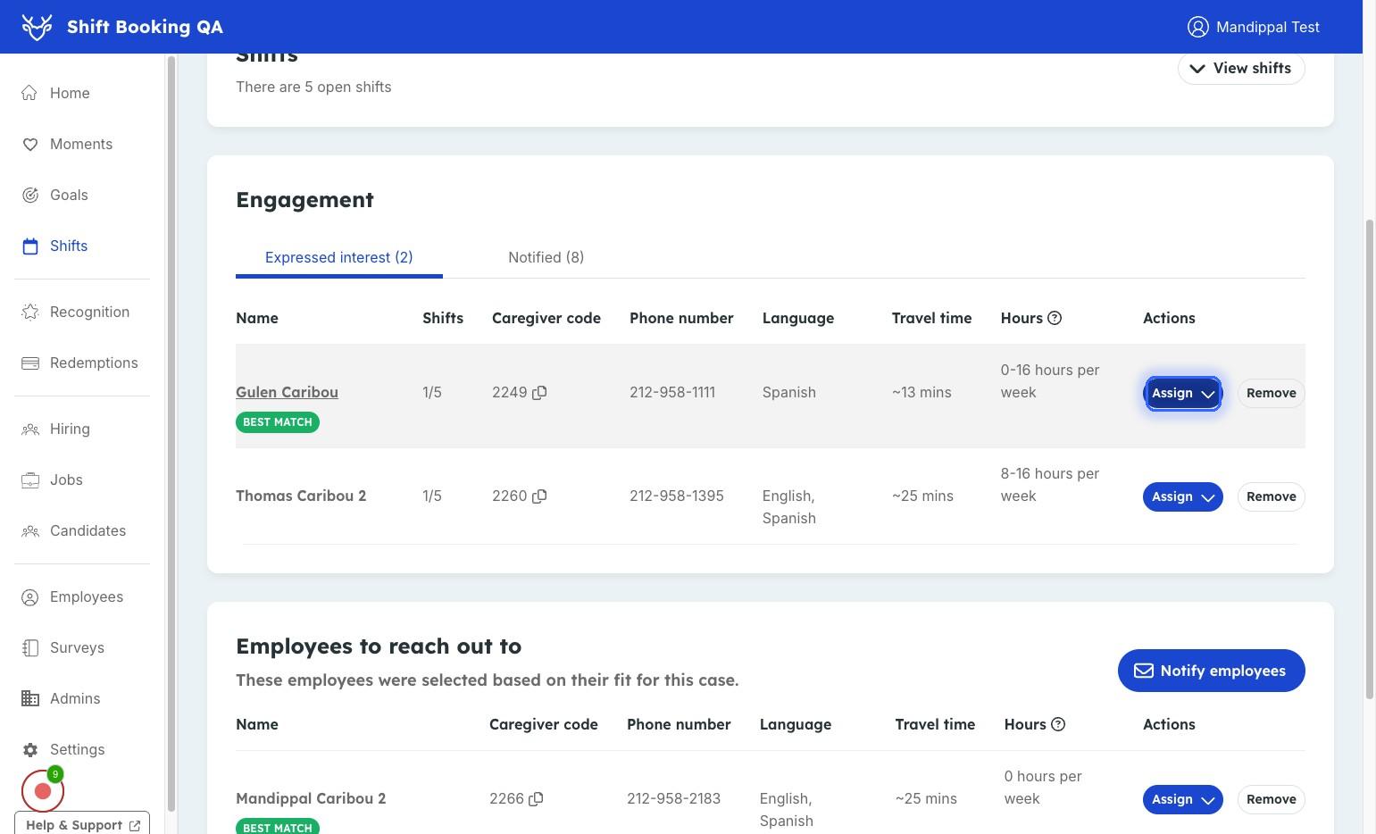The height and width of the screenshot is (834, 1376).
Task: Click phone number 212-958-1395
Action: coord(676,496)
